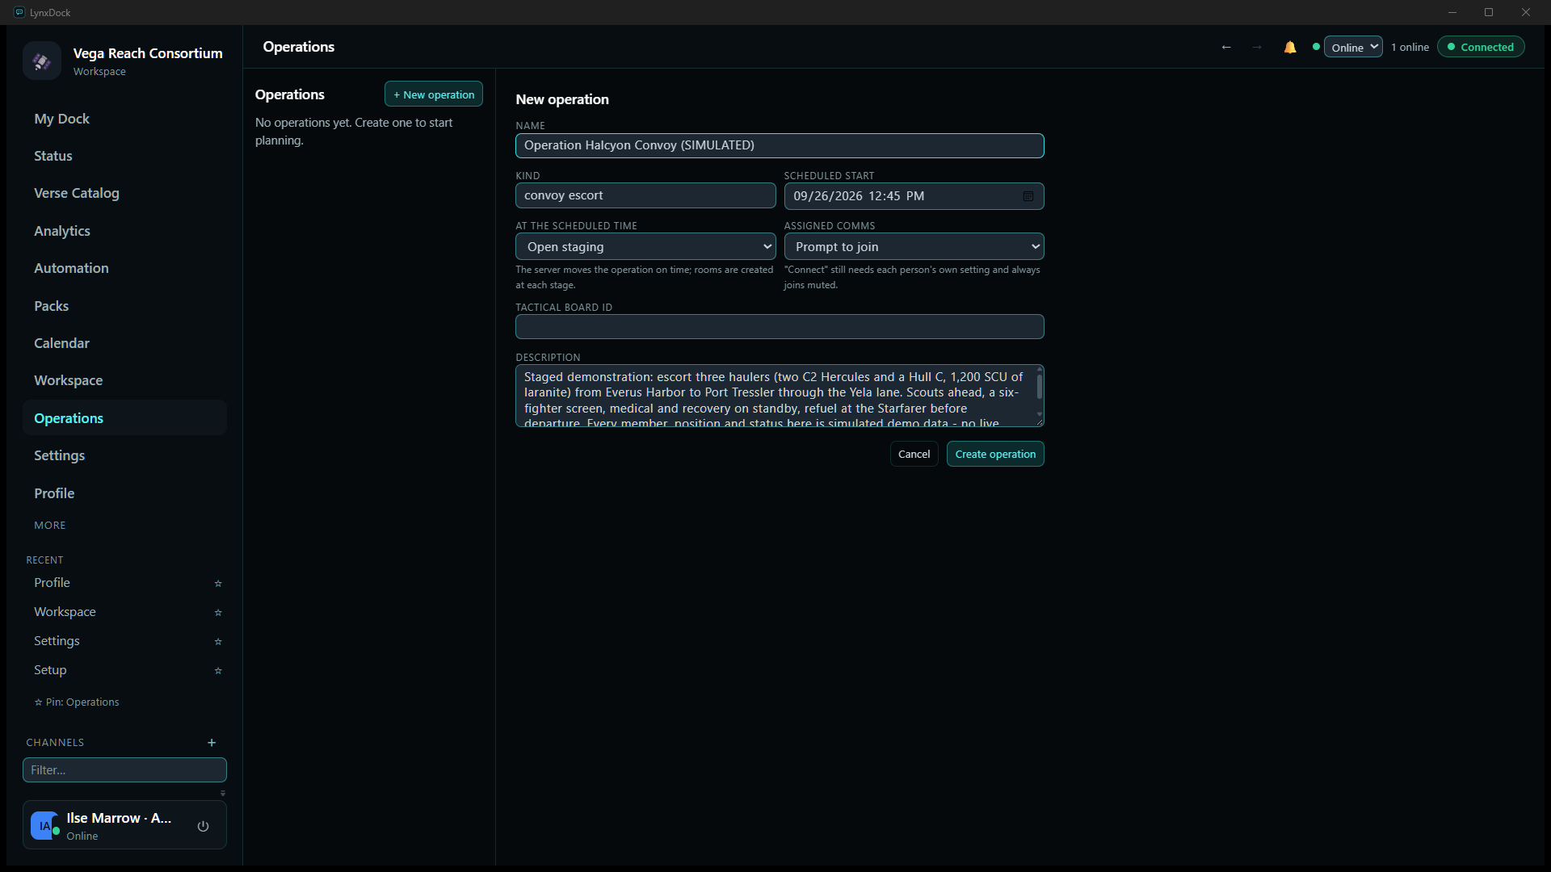Open Settings in main sidebar navigation

(x=124, y=455)
